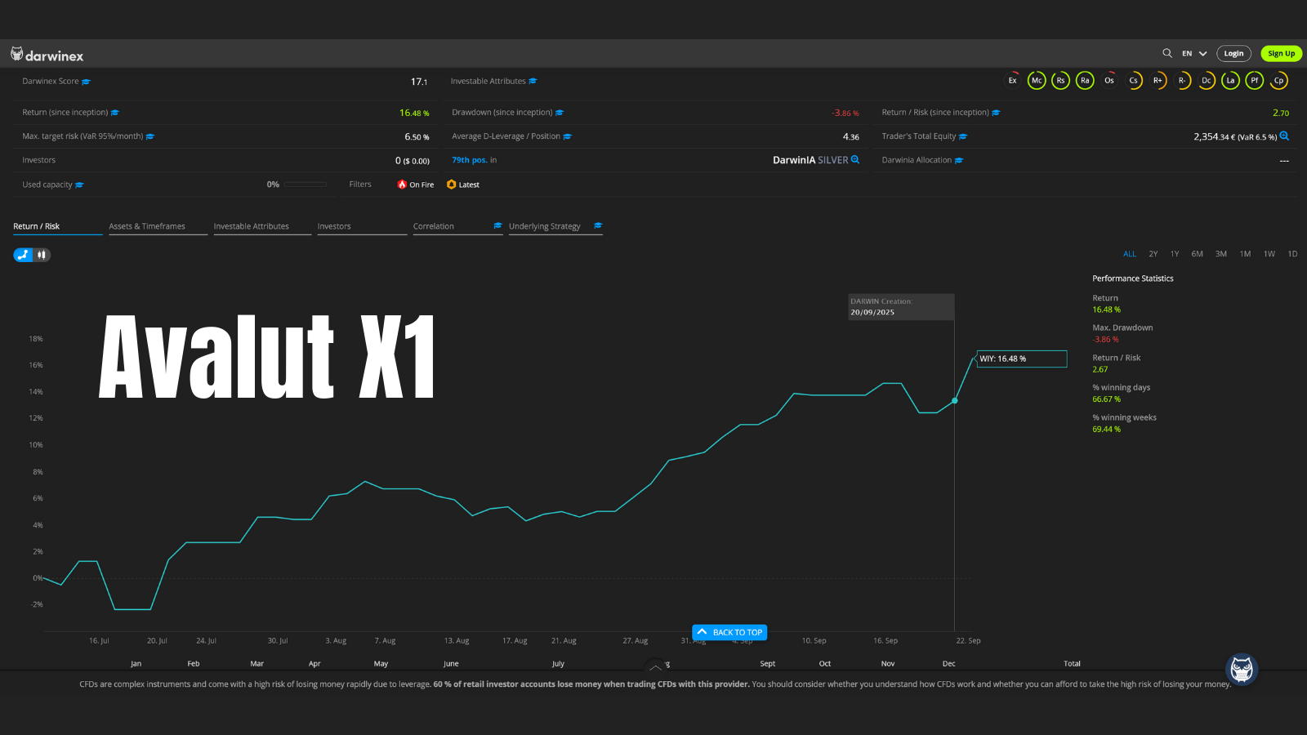
Task: Select the 3M time range
Action: (1221, 254)
